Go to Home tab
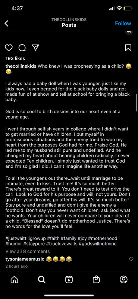The width and height of the screenshot is (138, 299). (14, 280)
